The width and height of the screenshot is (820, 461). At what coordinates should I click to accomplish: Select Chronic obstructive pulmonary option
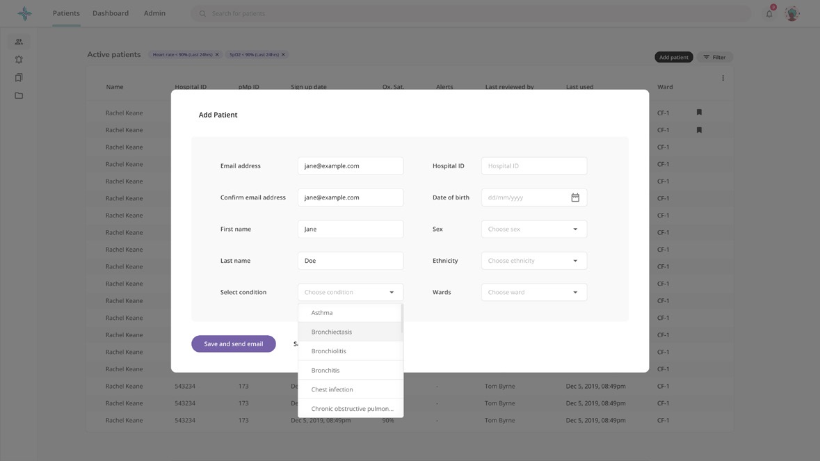(x=351, y=409)
